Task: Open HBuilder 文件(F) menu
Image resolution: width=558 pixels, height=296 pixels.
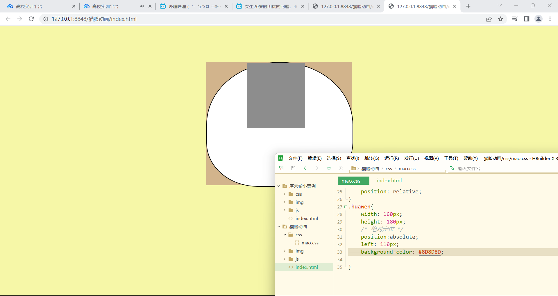Action: [x=295, y=158]
